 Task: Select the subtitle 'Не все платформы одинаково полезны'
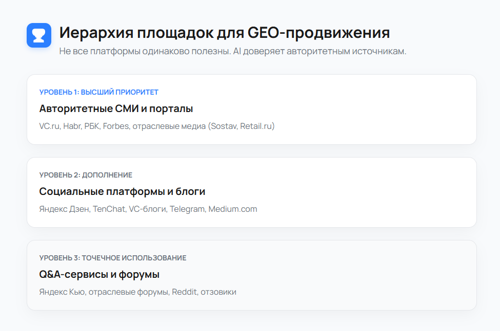tap(145, 51)
